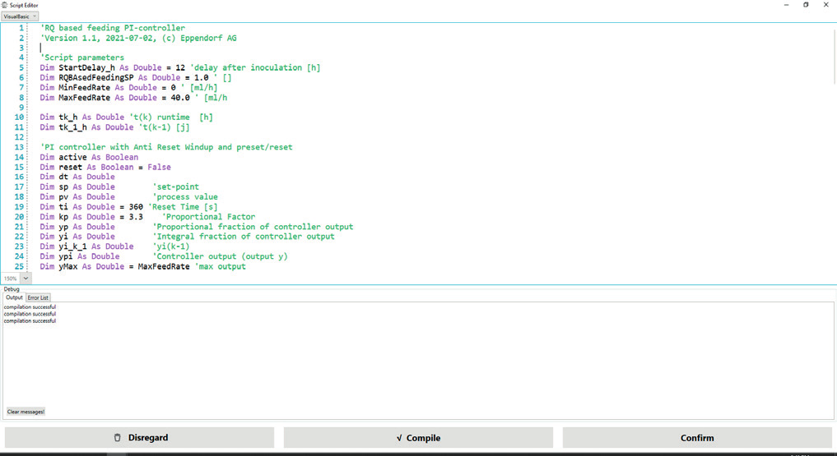Click the 'dt As Double' declaration
Screen dimensions: 837x456
pos(86,177)
